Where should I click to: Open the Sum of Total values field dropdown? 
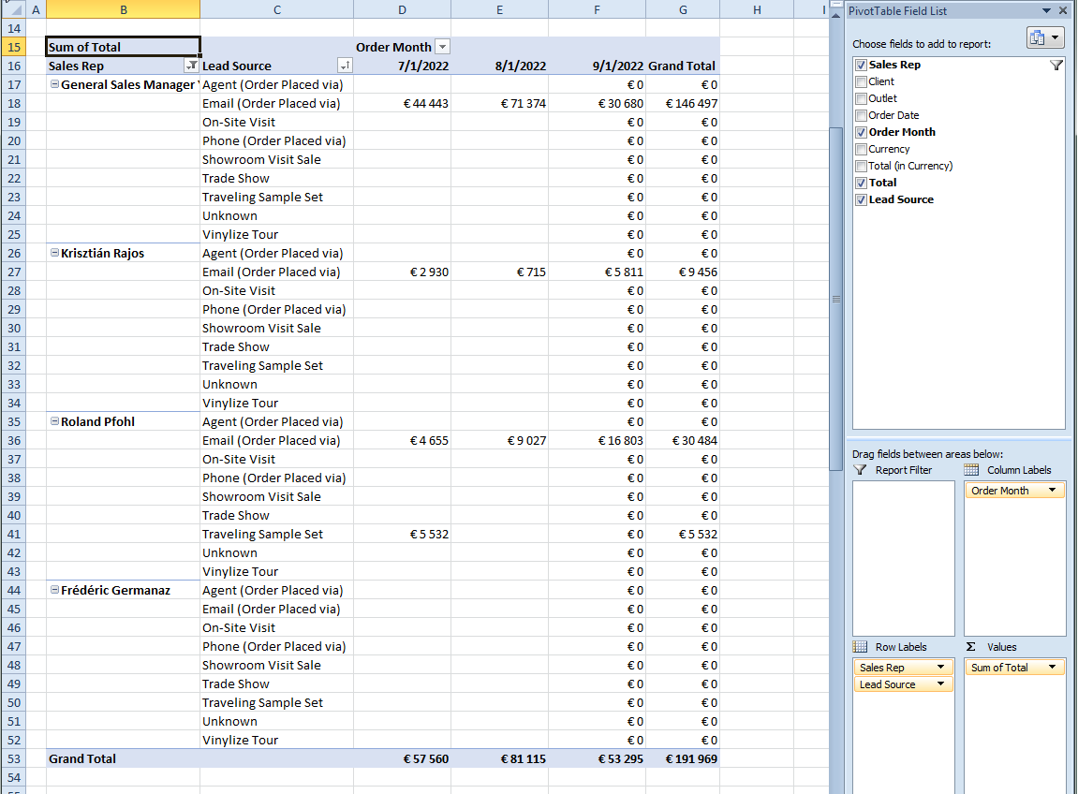coord(1053,668)
